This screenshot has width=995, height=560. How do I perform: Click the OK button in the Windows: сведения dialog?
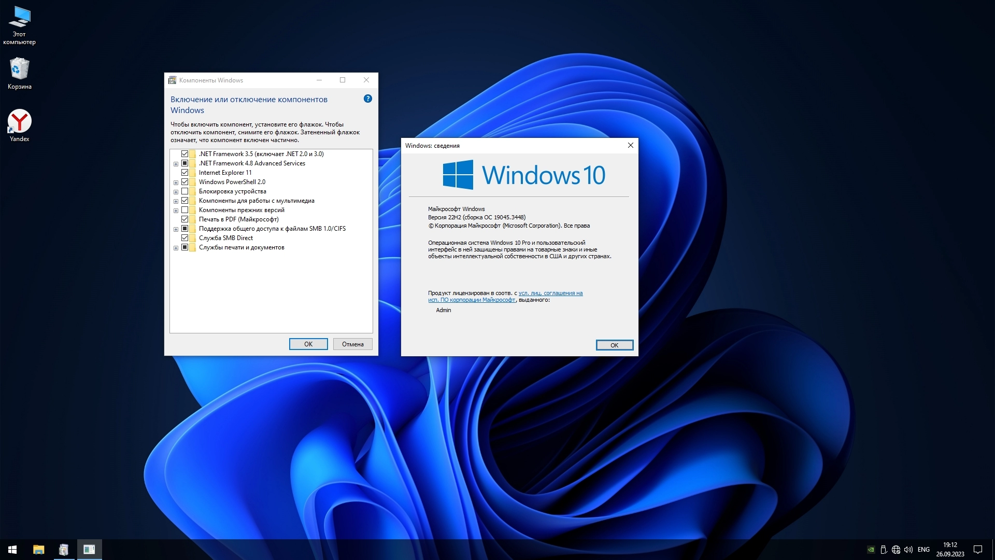coord(614,345)
